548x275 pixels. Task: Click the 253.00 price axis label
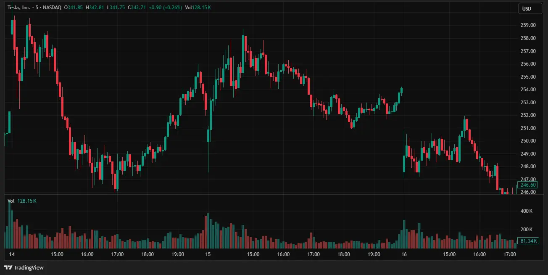pos(528,103)
